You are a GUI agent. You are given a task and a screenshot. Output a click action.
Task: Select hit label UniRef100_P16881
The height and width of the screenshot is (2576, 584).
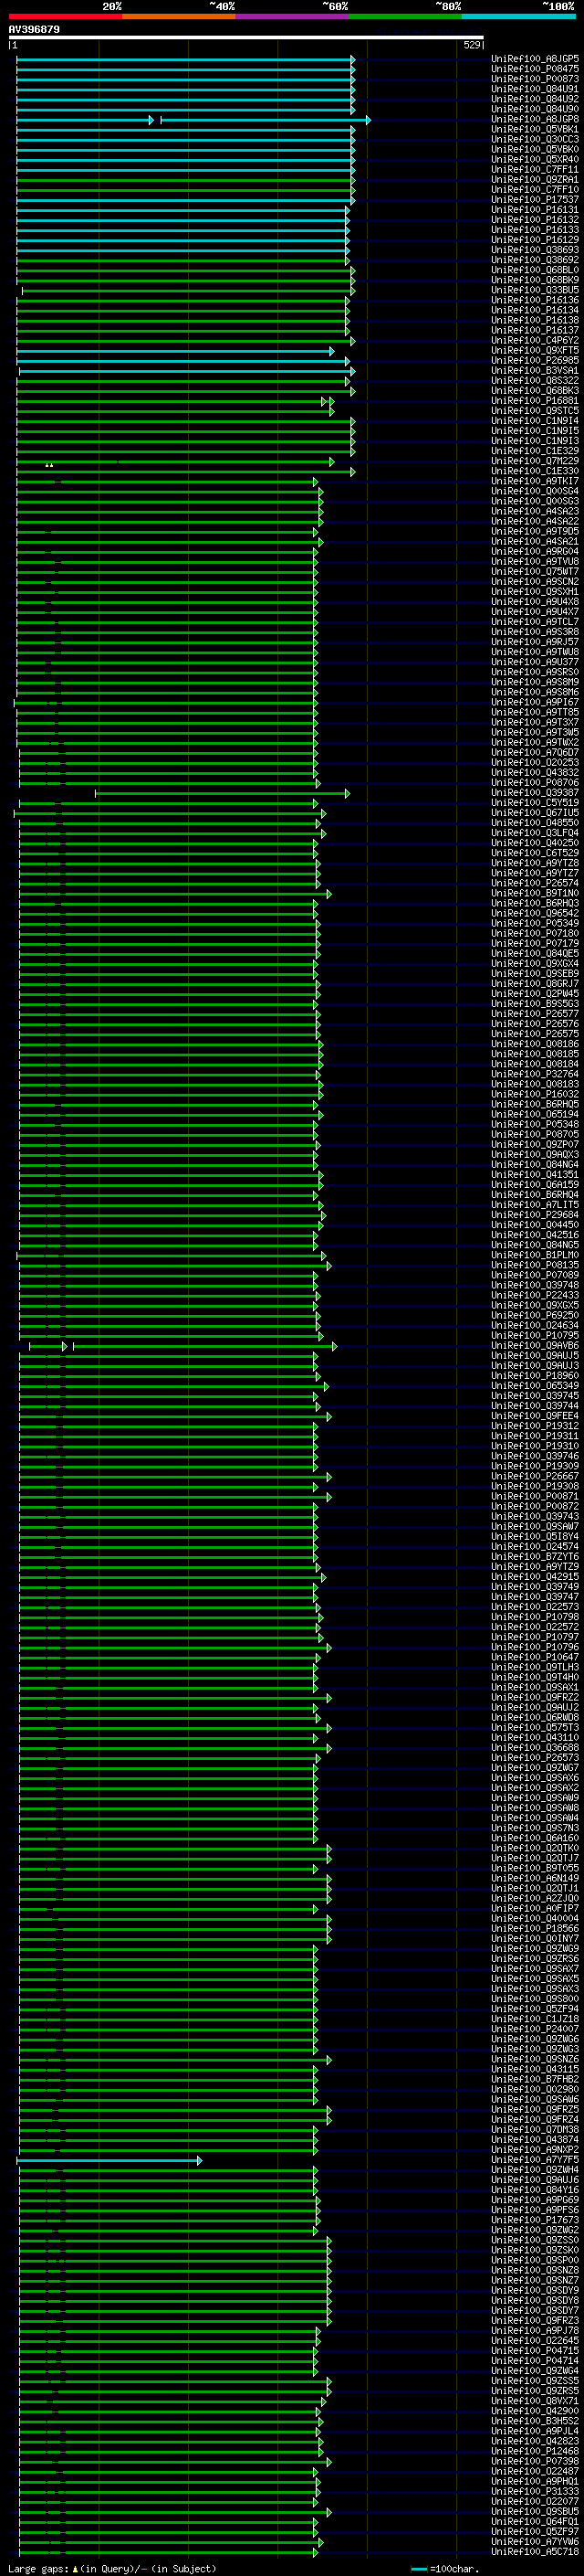click(x=534, y=401)
